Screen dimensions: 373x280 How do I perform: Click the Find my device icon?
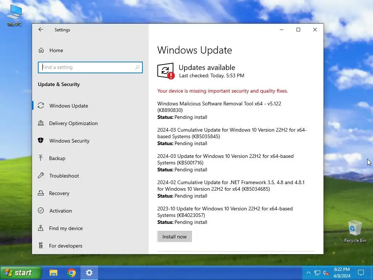[x=41, y=228]
